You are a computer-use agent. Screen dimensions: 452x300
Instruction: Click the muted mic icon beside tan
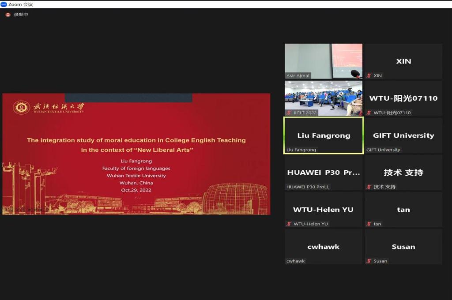click(x=369, y=224)
